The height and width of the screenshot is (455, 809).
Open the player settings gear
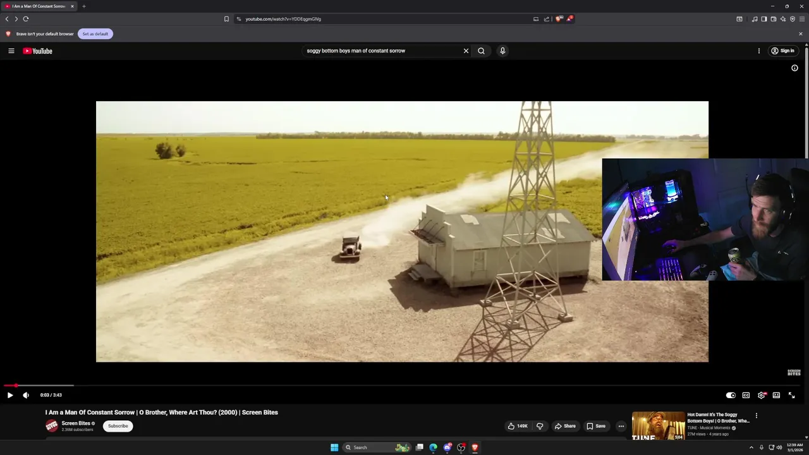(x=761, y=395)
